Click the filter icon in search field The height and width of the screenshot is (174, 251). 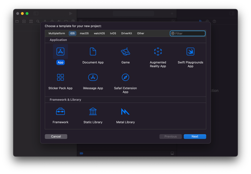click(x=173, y=33)
